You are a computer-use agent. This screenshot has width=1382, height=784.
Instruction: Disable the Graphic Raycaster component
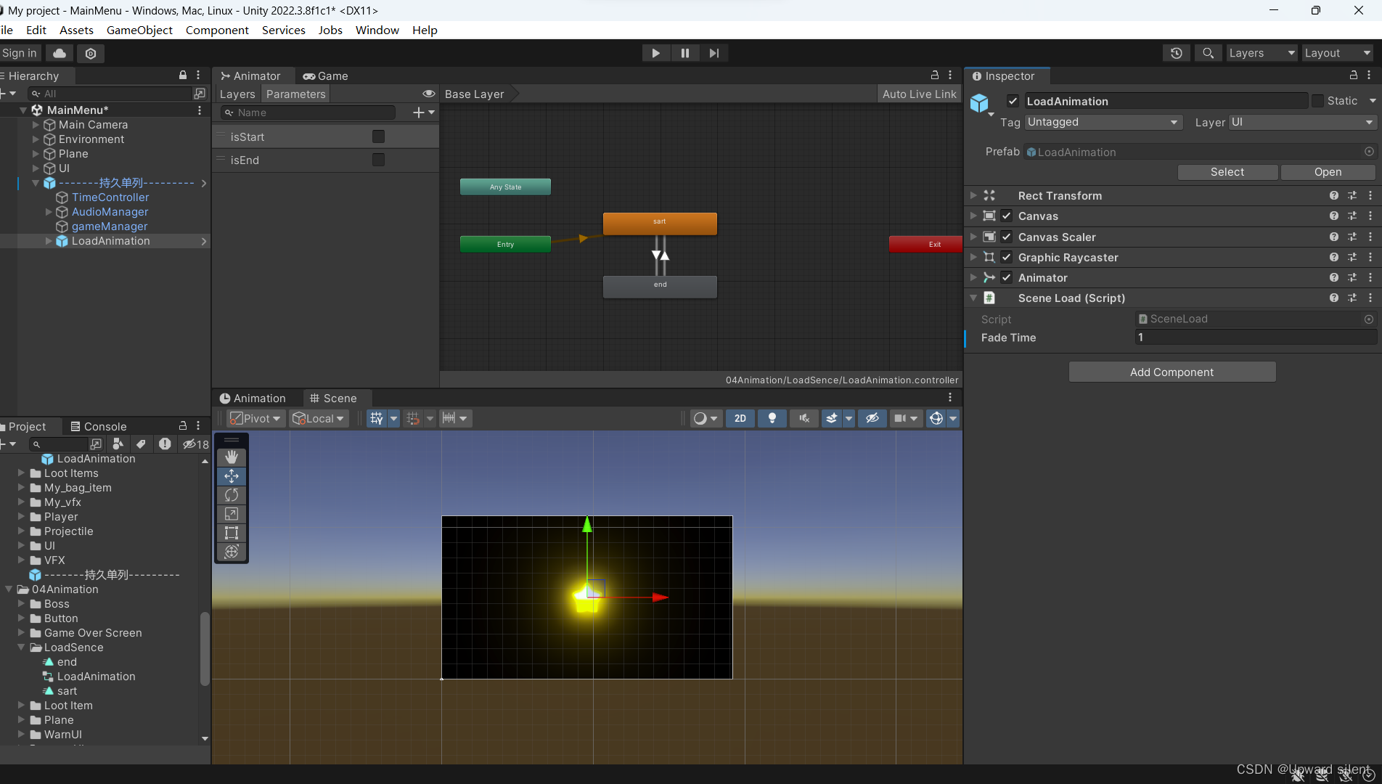pyautogui.click(x=1006, y=257)
